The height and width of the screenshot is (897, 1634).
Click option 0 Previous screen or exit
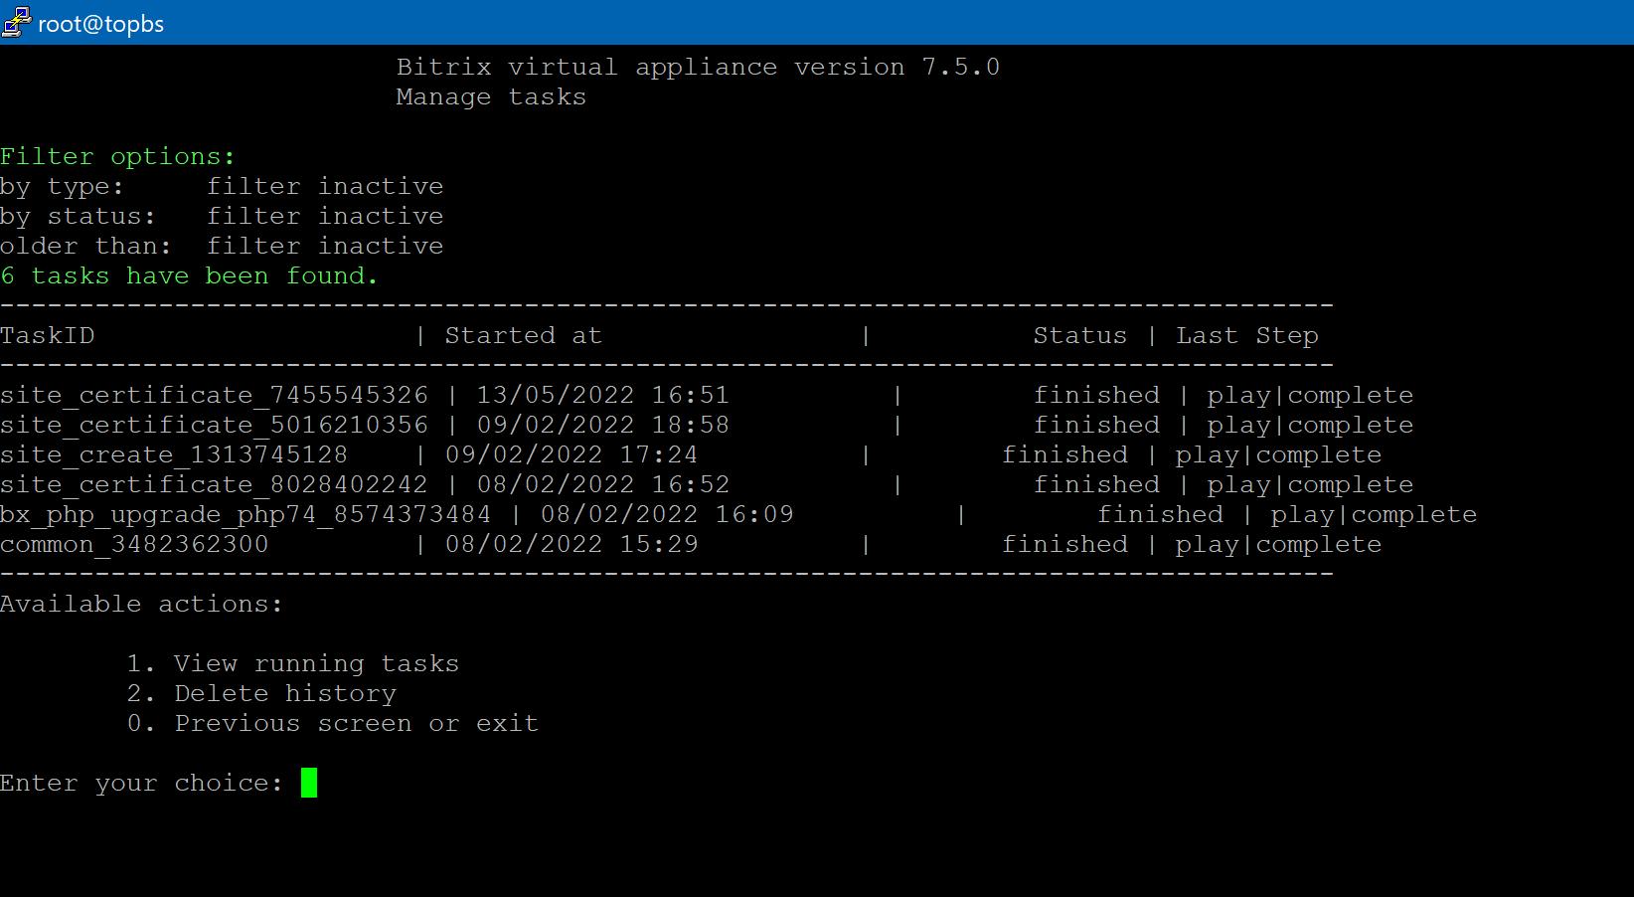pyautogui.click(x=333, y=723)
